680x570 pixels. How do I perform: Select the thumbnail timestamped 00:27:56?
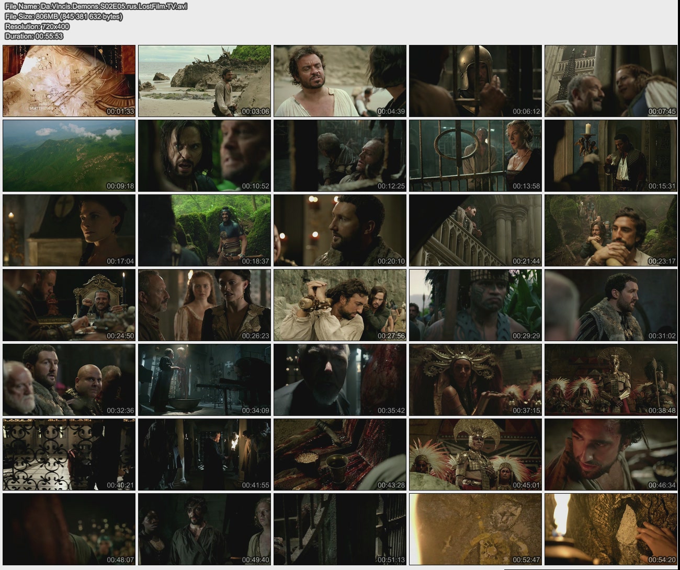[x=339, y=305]
